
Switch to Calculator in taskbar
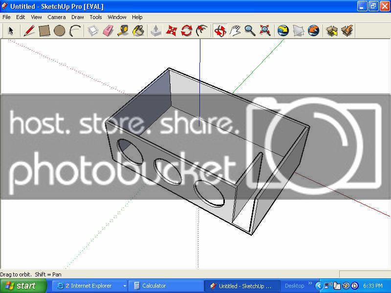pos(166,286)
